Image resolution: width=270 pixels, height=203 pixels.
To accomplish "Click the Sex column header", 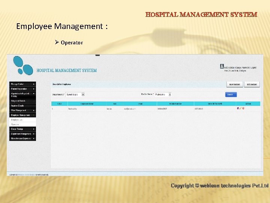I will (115, 104).
